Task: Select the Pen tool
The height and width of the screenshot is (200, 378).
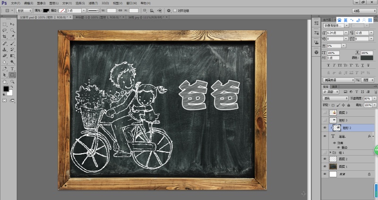Action: coord(5,69)
